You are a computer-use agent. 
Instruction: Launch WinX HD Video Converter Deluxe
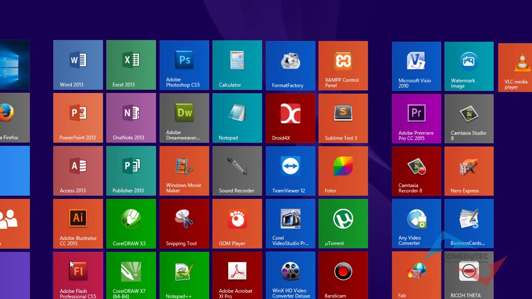pos(291,275)
